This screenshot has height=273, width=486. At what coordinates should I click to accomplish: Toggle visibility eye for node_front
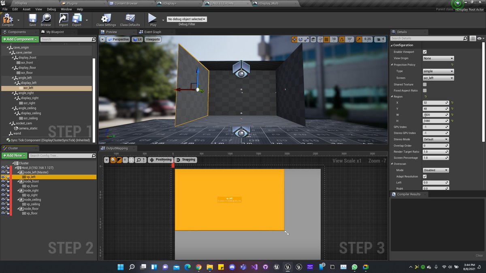[3, 181]
